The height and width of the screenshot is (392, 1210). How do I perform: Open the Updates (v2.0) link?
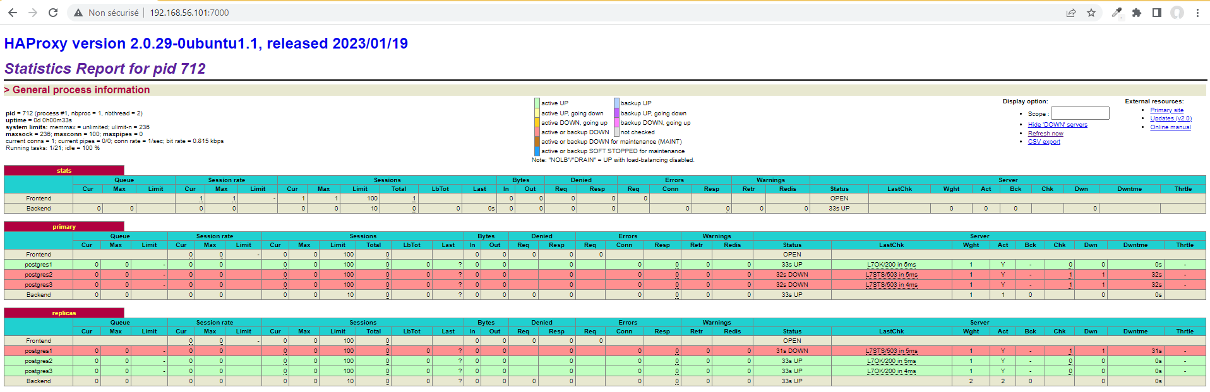point(1171,118)
